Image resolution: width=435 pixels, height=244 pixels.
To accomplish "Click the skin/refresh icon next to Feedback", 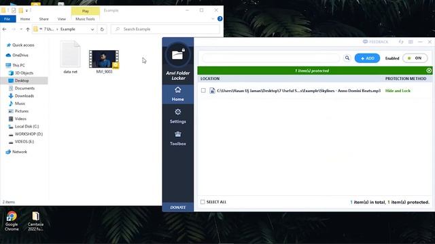I will [x=401, y=42].
